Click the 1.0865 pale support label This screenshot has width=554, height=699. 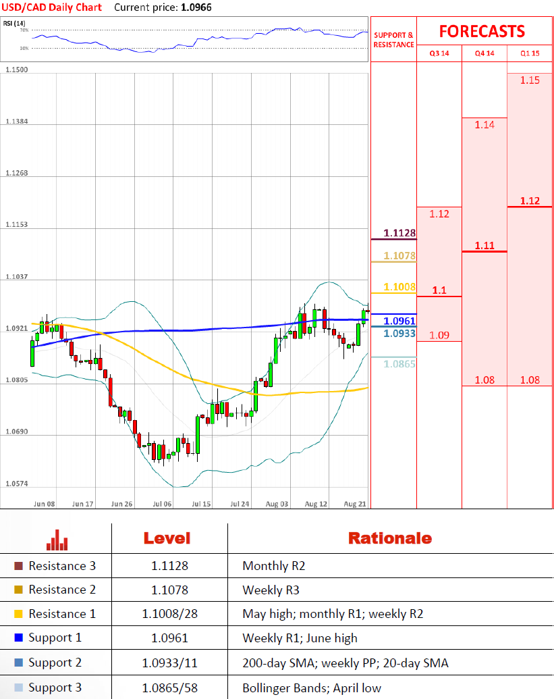click(399, 364)
